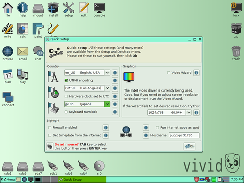Image resolution: width=244 pixels, height=183 pixels.
Task: Launch the calc spreadsheet icon
Action: [x=23, y=30]
